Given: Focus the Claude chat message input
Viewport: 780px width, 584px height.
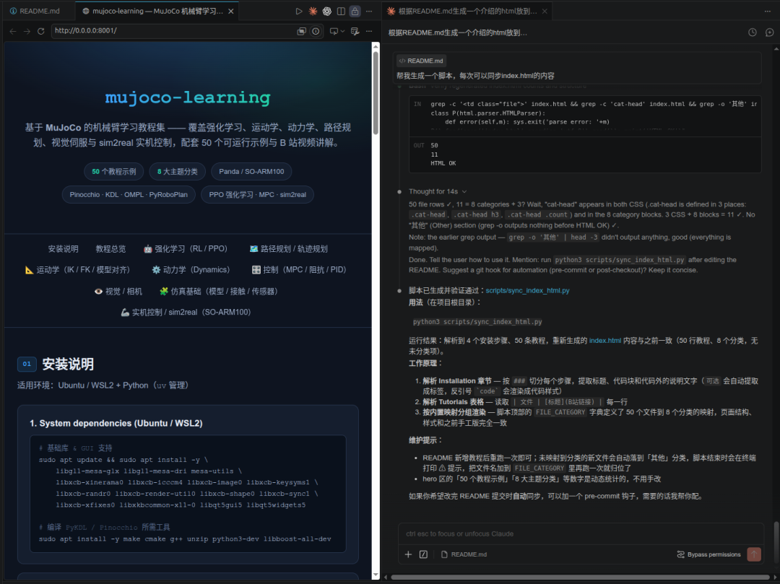Looking at the screenshot, I should tap(581, 533).
